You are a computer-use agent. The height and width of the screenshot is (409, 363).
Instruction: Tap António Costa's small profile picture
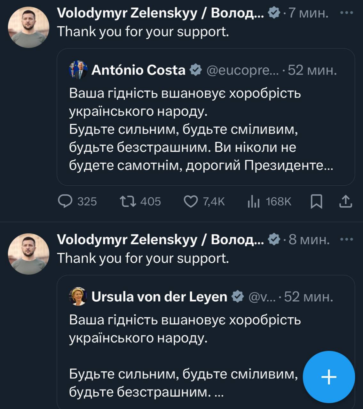click(78, 70)
